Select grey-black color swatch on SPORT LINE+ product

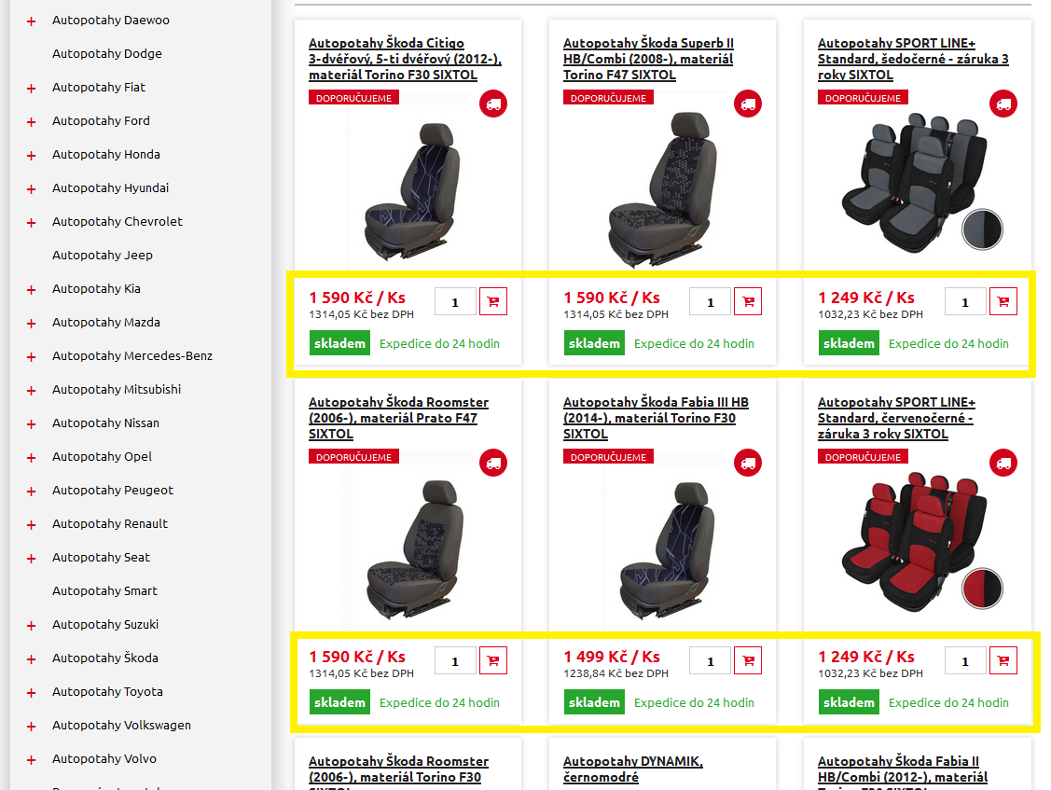point(982,229)
